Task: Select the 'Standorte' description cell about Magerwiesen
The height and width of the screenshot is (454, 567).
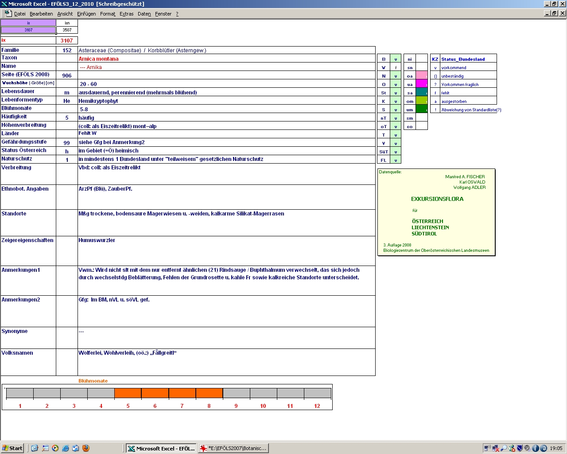Action: [226, 223]
